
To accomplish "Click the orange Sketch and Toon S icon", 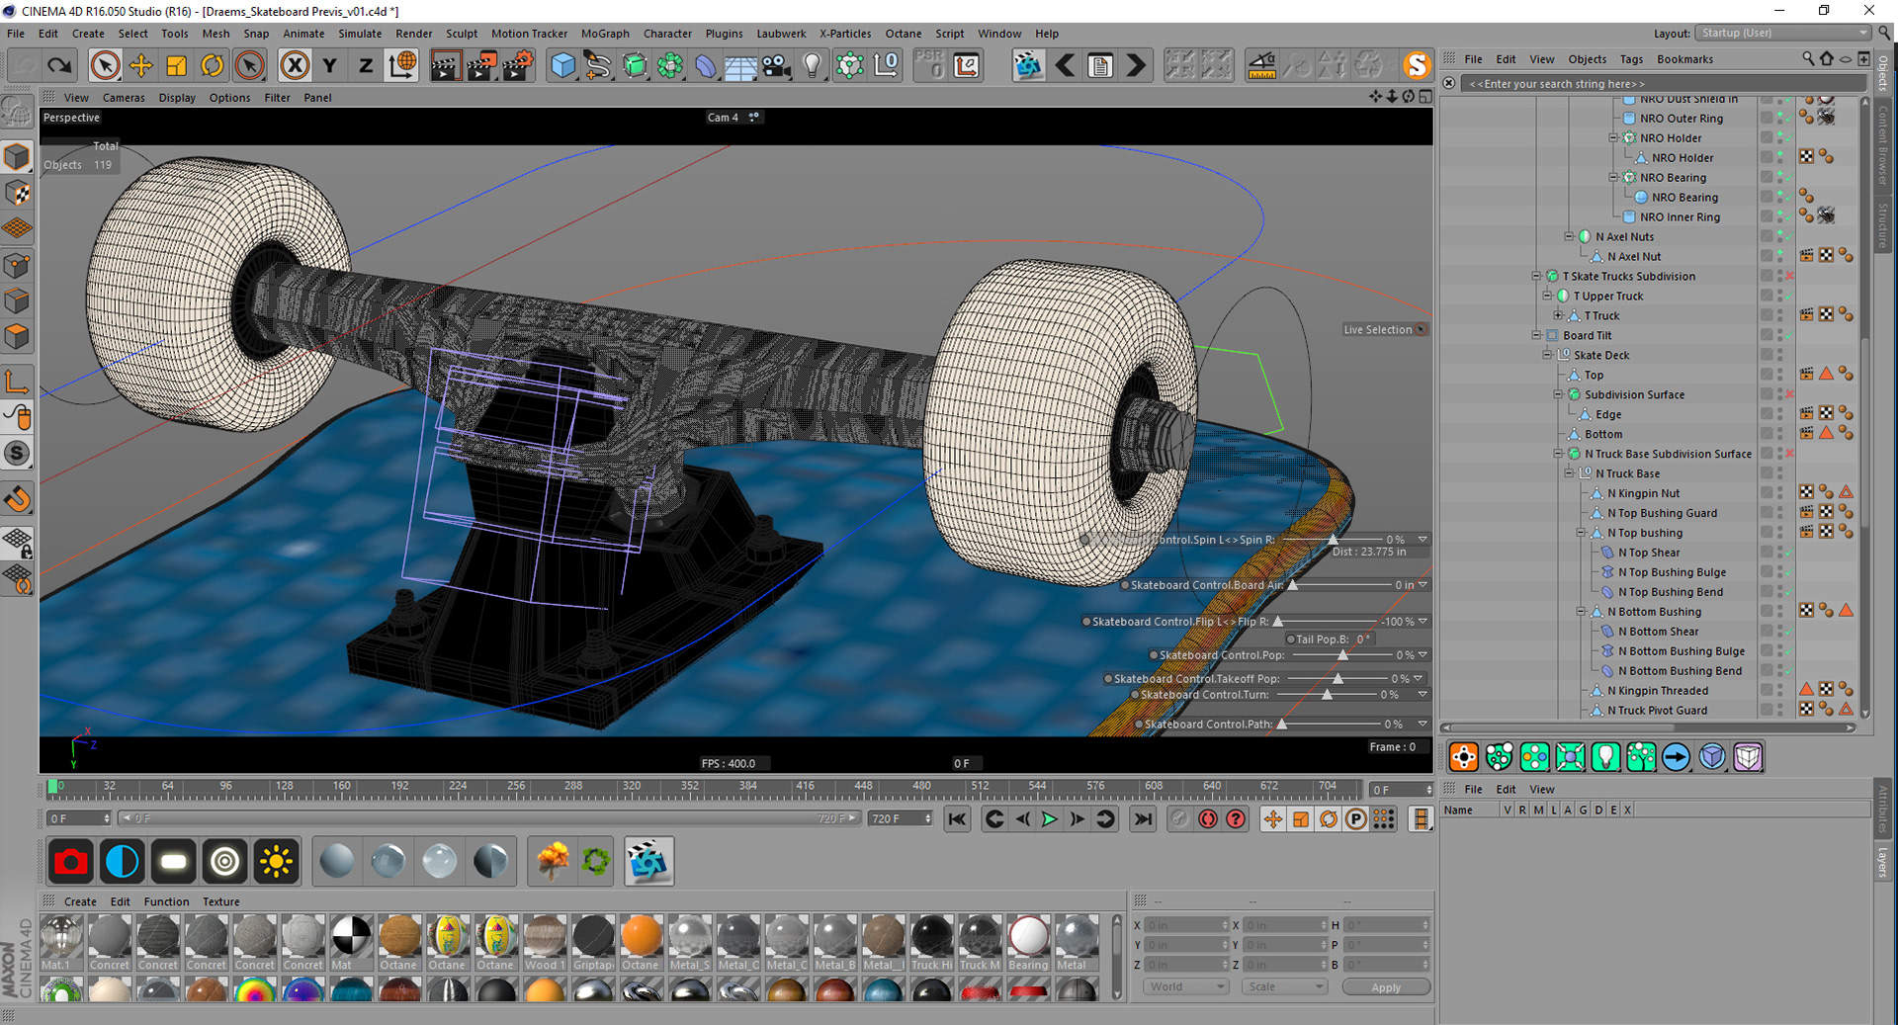I will tap(1417, 65).
